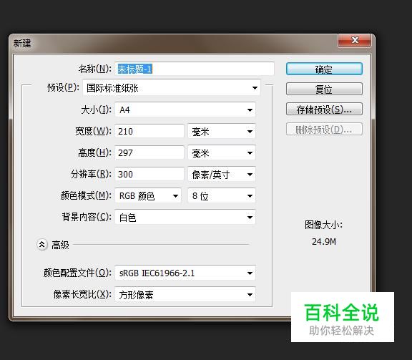Open the 像素长宽比 dropdown 方形像素
This screenshot has height=360, width=412.
click(185, 295)
